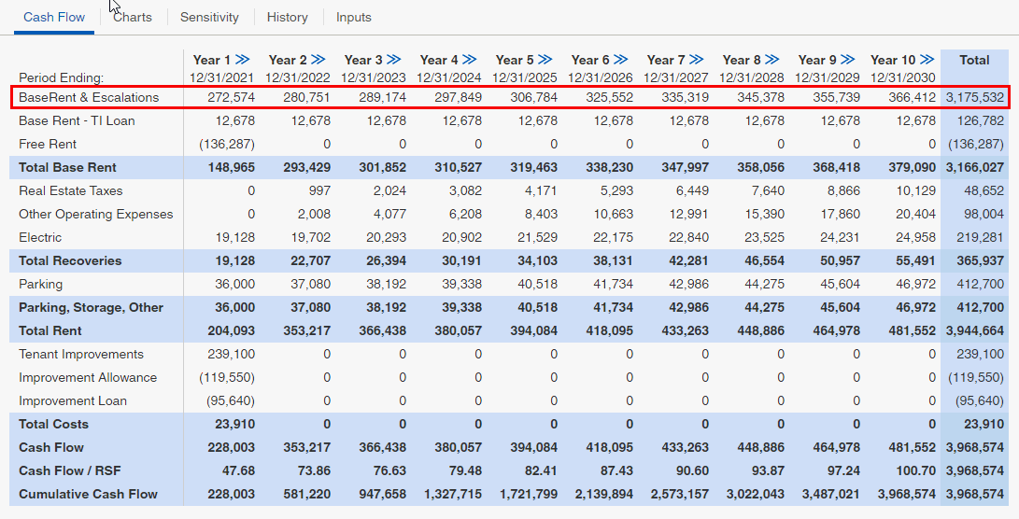Click Year 6 double-chevron icon
The height and width of the screenshot is (519, 1019).
621,60
